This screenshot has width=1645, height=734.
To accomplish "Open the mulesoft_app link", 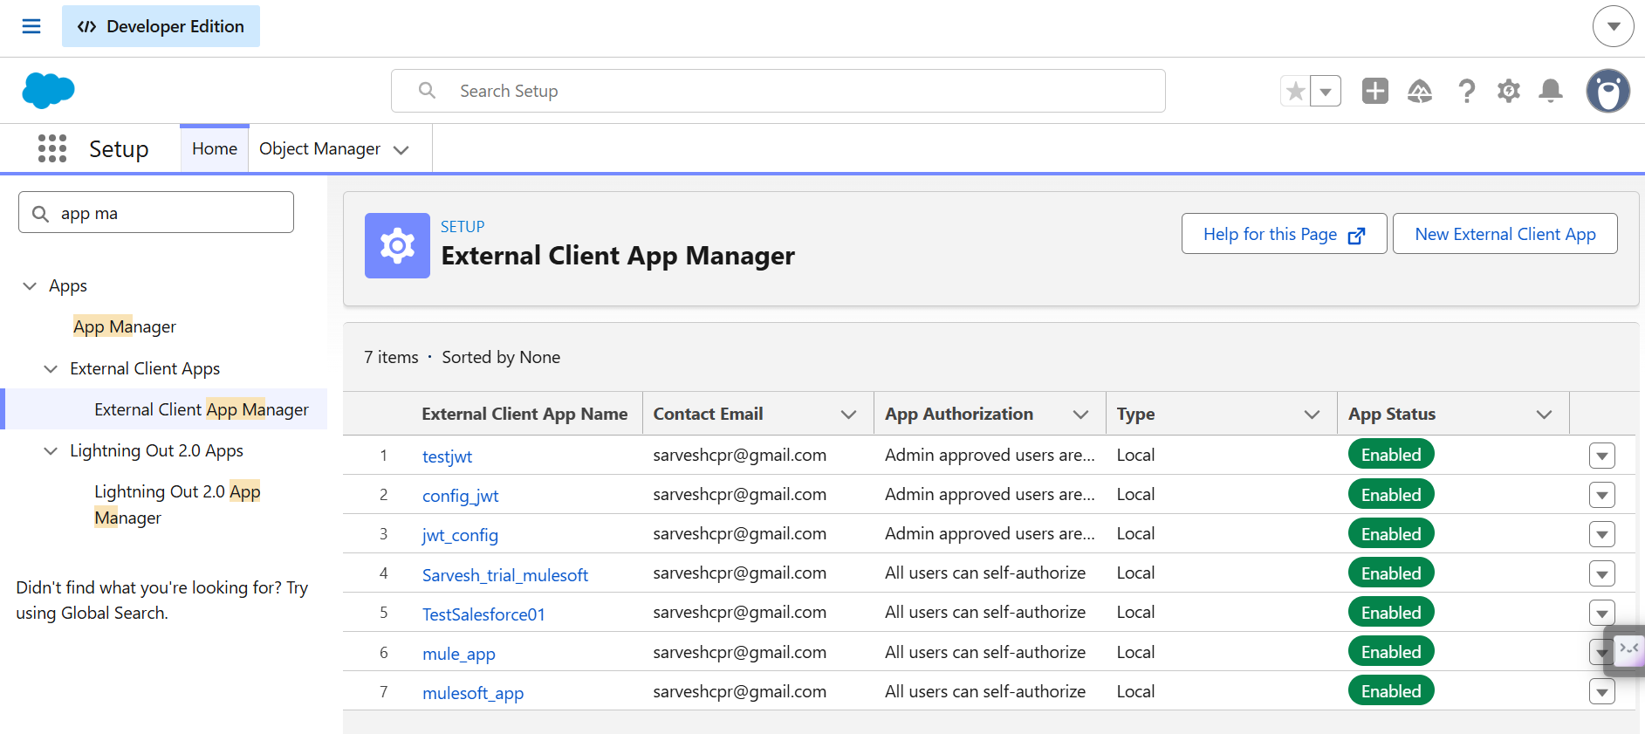I will (x=473, y=693).
